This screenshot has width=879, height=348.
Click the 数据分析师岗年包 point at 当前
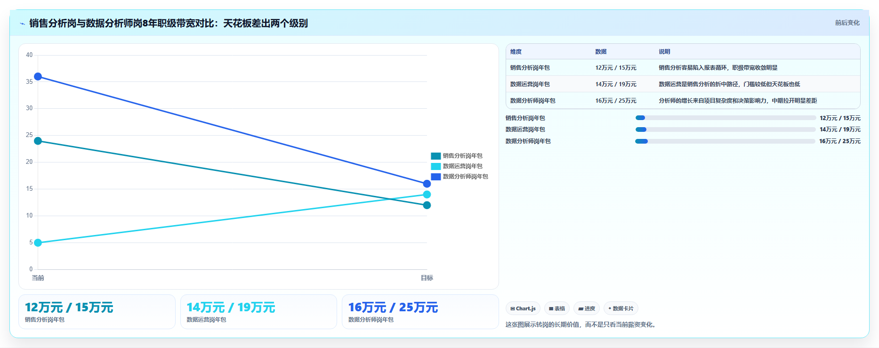coord(38,77)
